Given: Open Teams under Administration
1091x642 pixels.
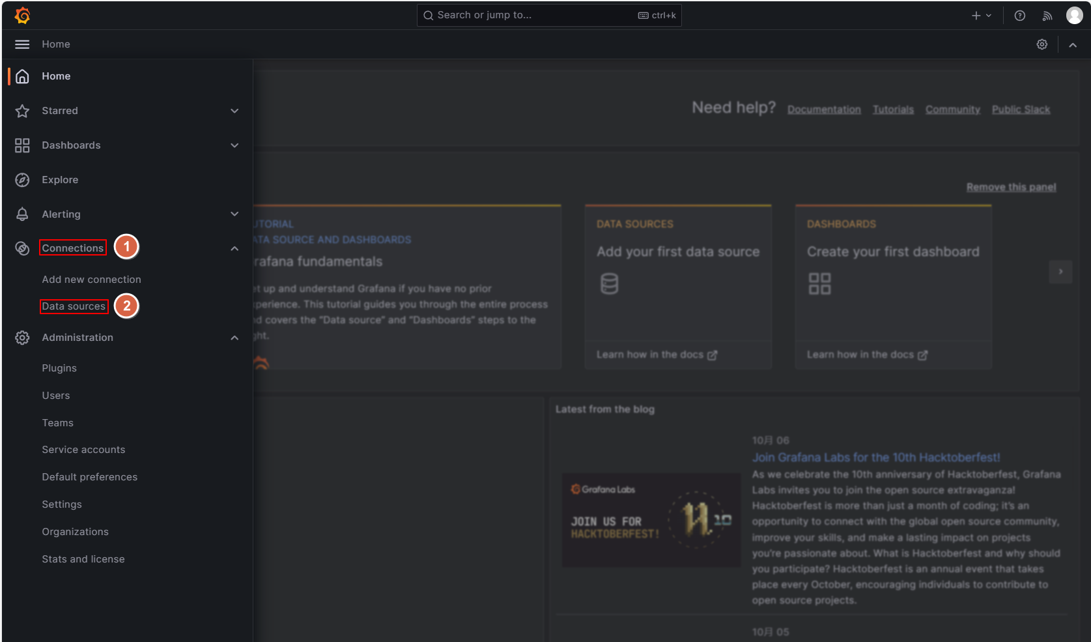Looking at the screenshot, I should pos(58,423).
